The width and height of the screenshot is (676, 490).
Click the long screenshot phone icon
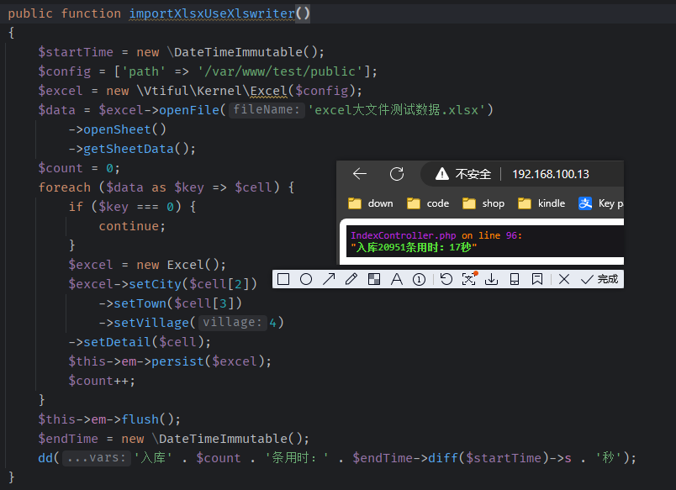pyautogui.click(x=515, y=279)
